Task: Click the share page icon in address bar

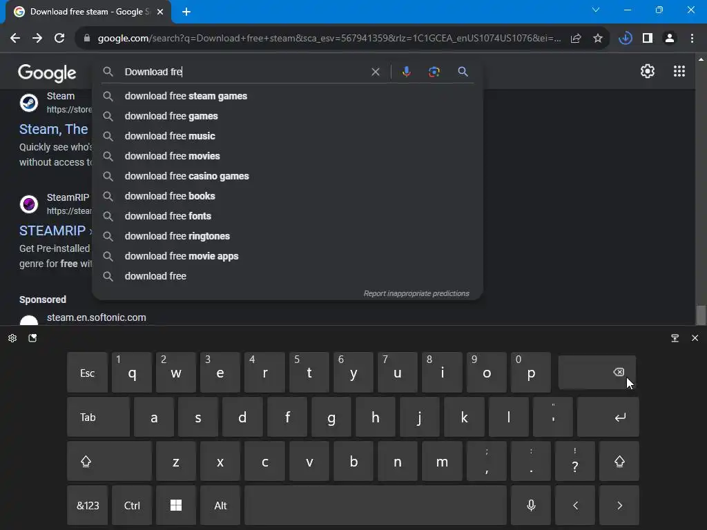Action: click(x=576, y=39)
